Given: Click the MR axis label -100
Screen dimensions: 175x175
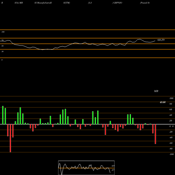Looking at the screenshot, I should pos(171,154).
